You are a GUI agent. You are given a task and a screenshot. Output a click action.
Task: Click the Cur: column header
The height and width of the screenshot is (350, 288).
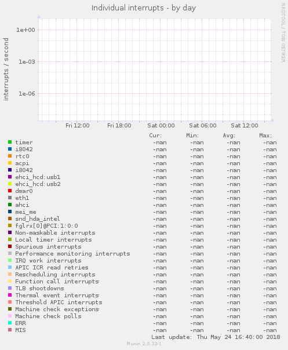[155, 136]
